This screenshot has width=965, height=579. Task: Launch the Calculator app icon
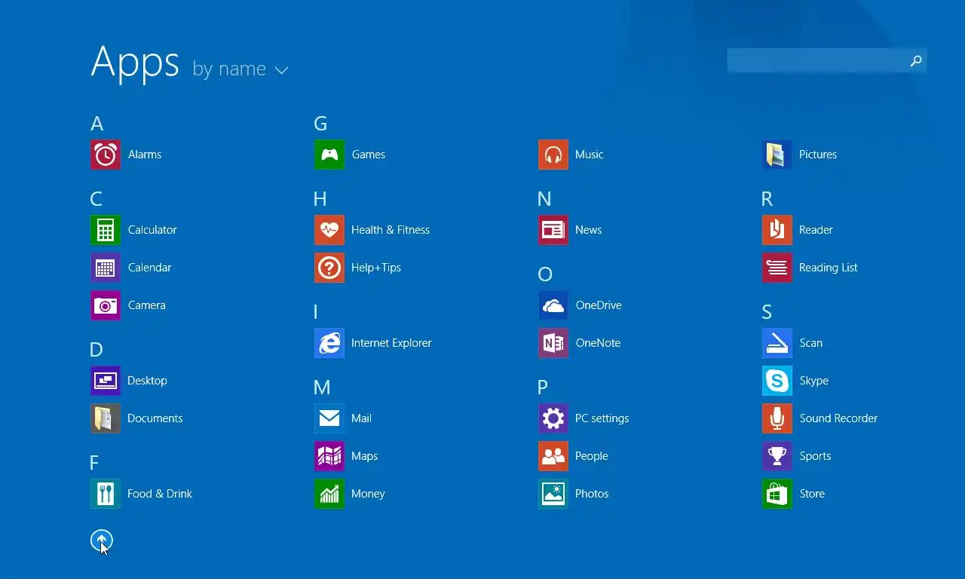tap(106, 230)
